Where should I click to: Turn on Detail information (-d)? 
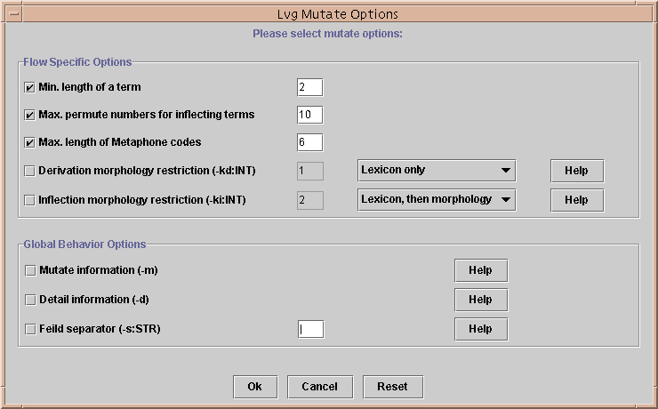point(30,300)
